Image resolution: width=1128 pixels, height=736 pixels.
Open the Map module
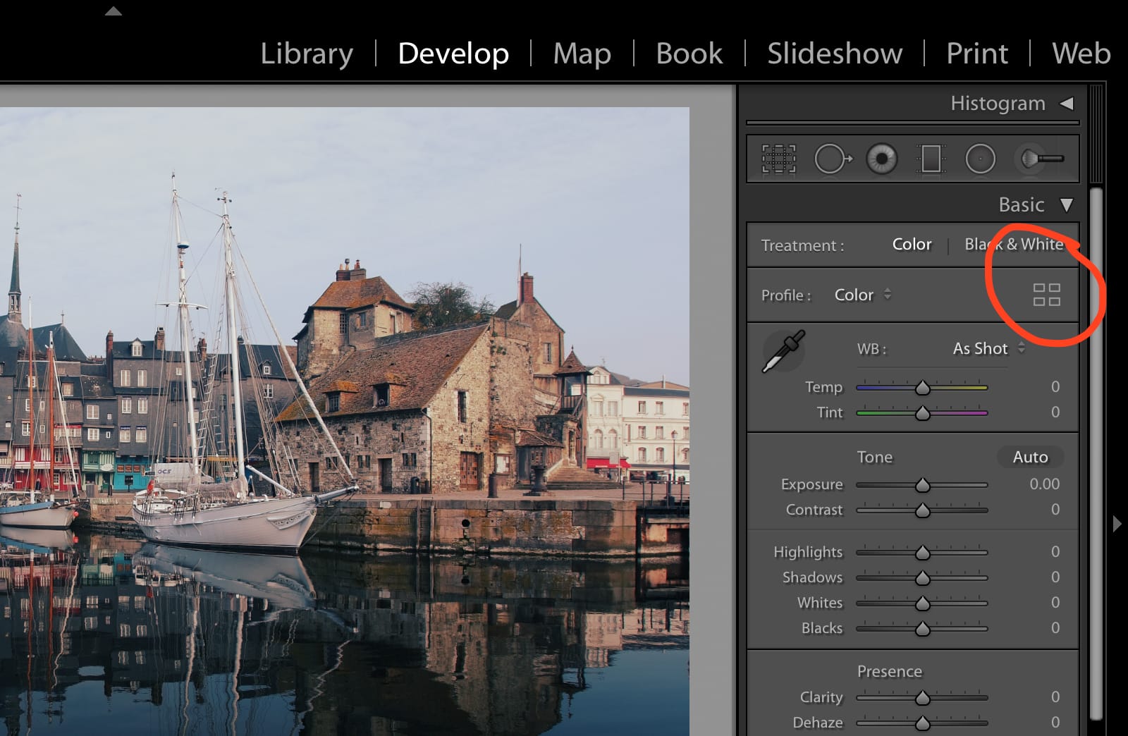(582, 54)
